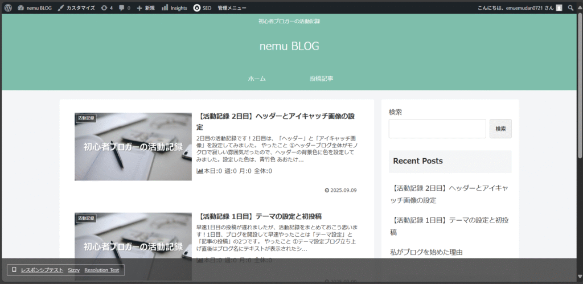Open the nemu BLOG dashboard link
This screenshot has height=284, width=583.
35,8
